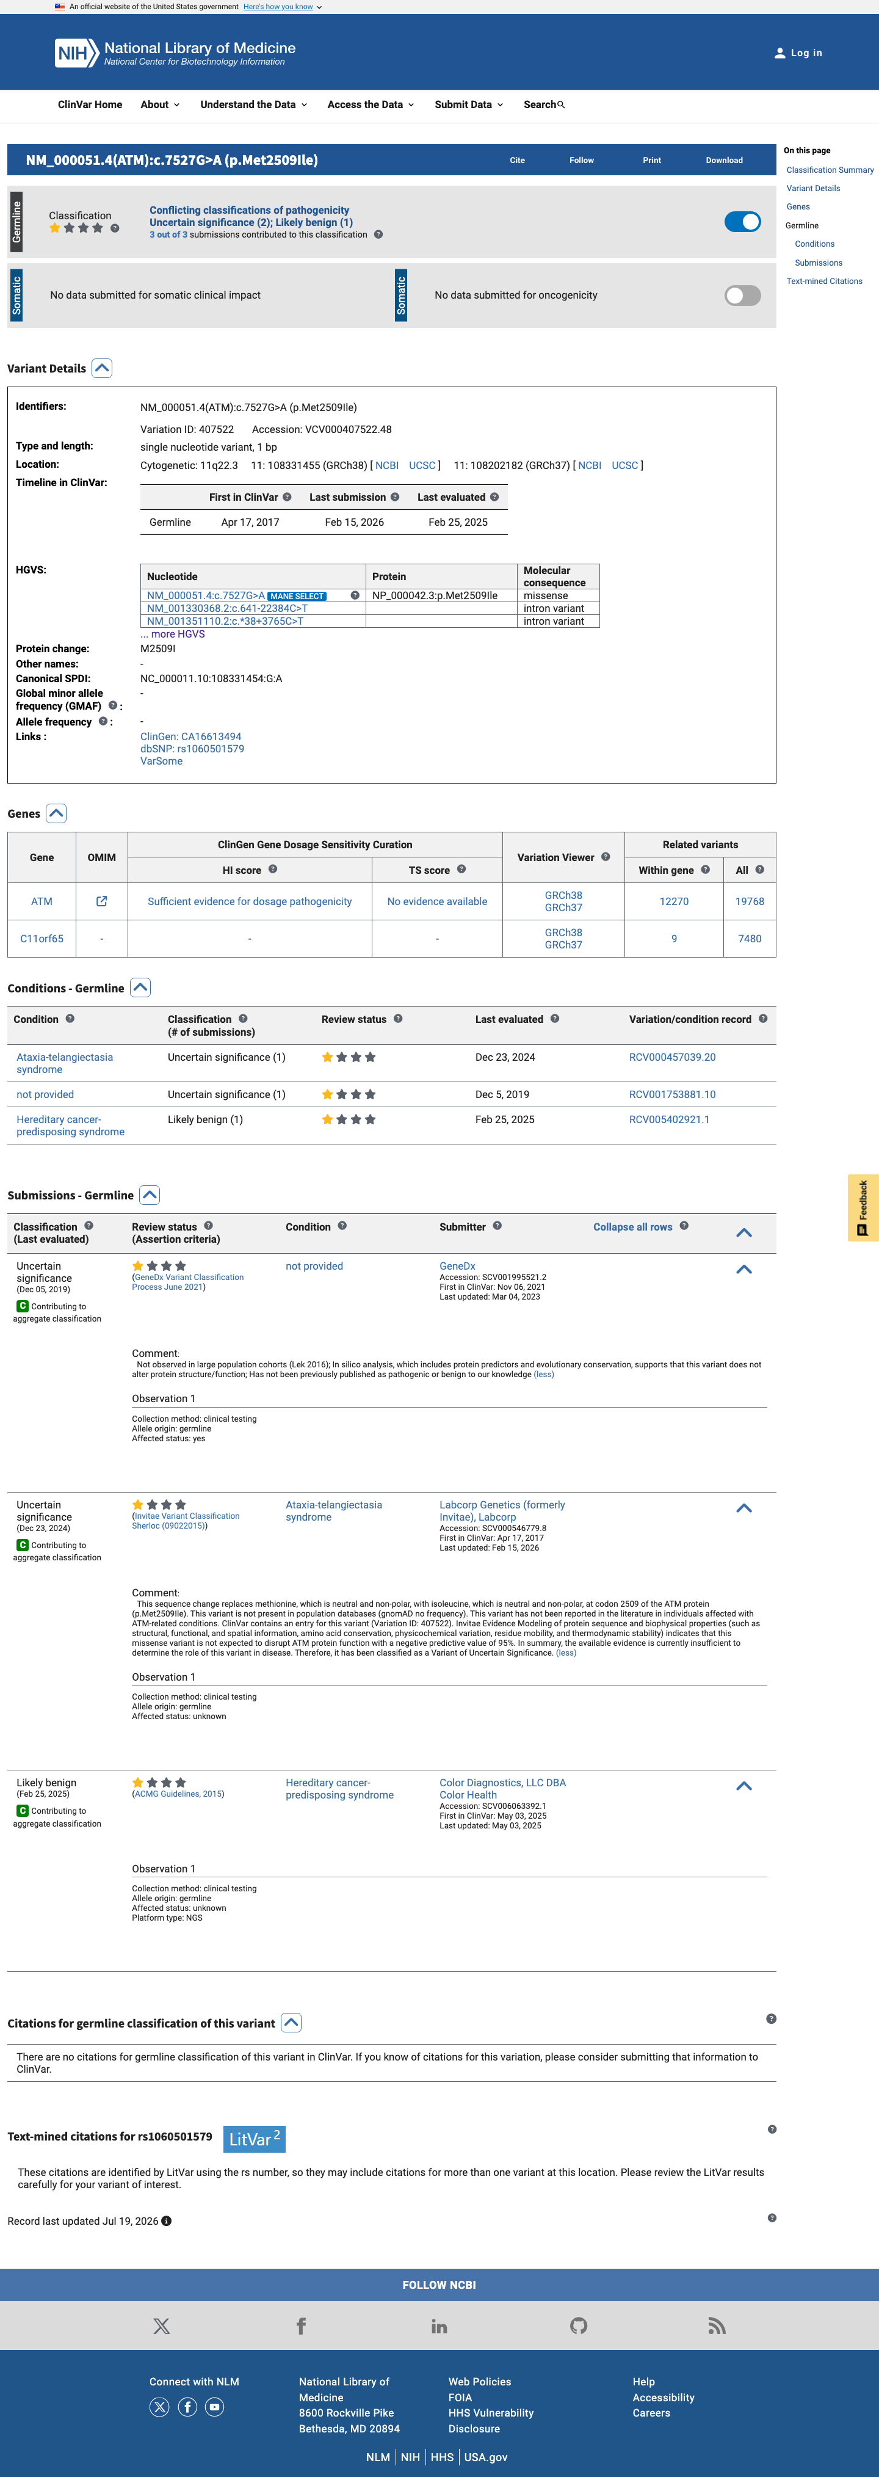Click help icon beside Variation Viewer
This screenshot has height=2477, width=879.
(605, 857)
